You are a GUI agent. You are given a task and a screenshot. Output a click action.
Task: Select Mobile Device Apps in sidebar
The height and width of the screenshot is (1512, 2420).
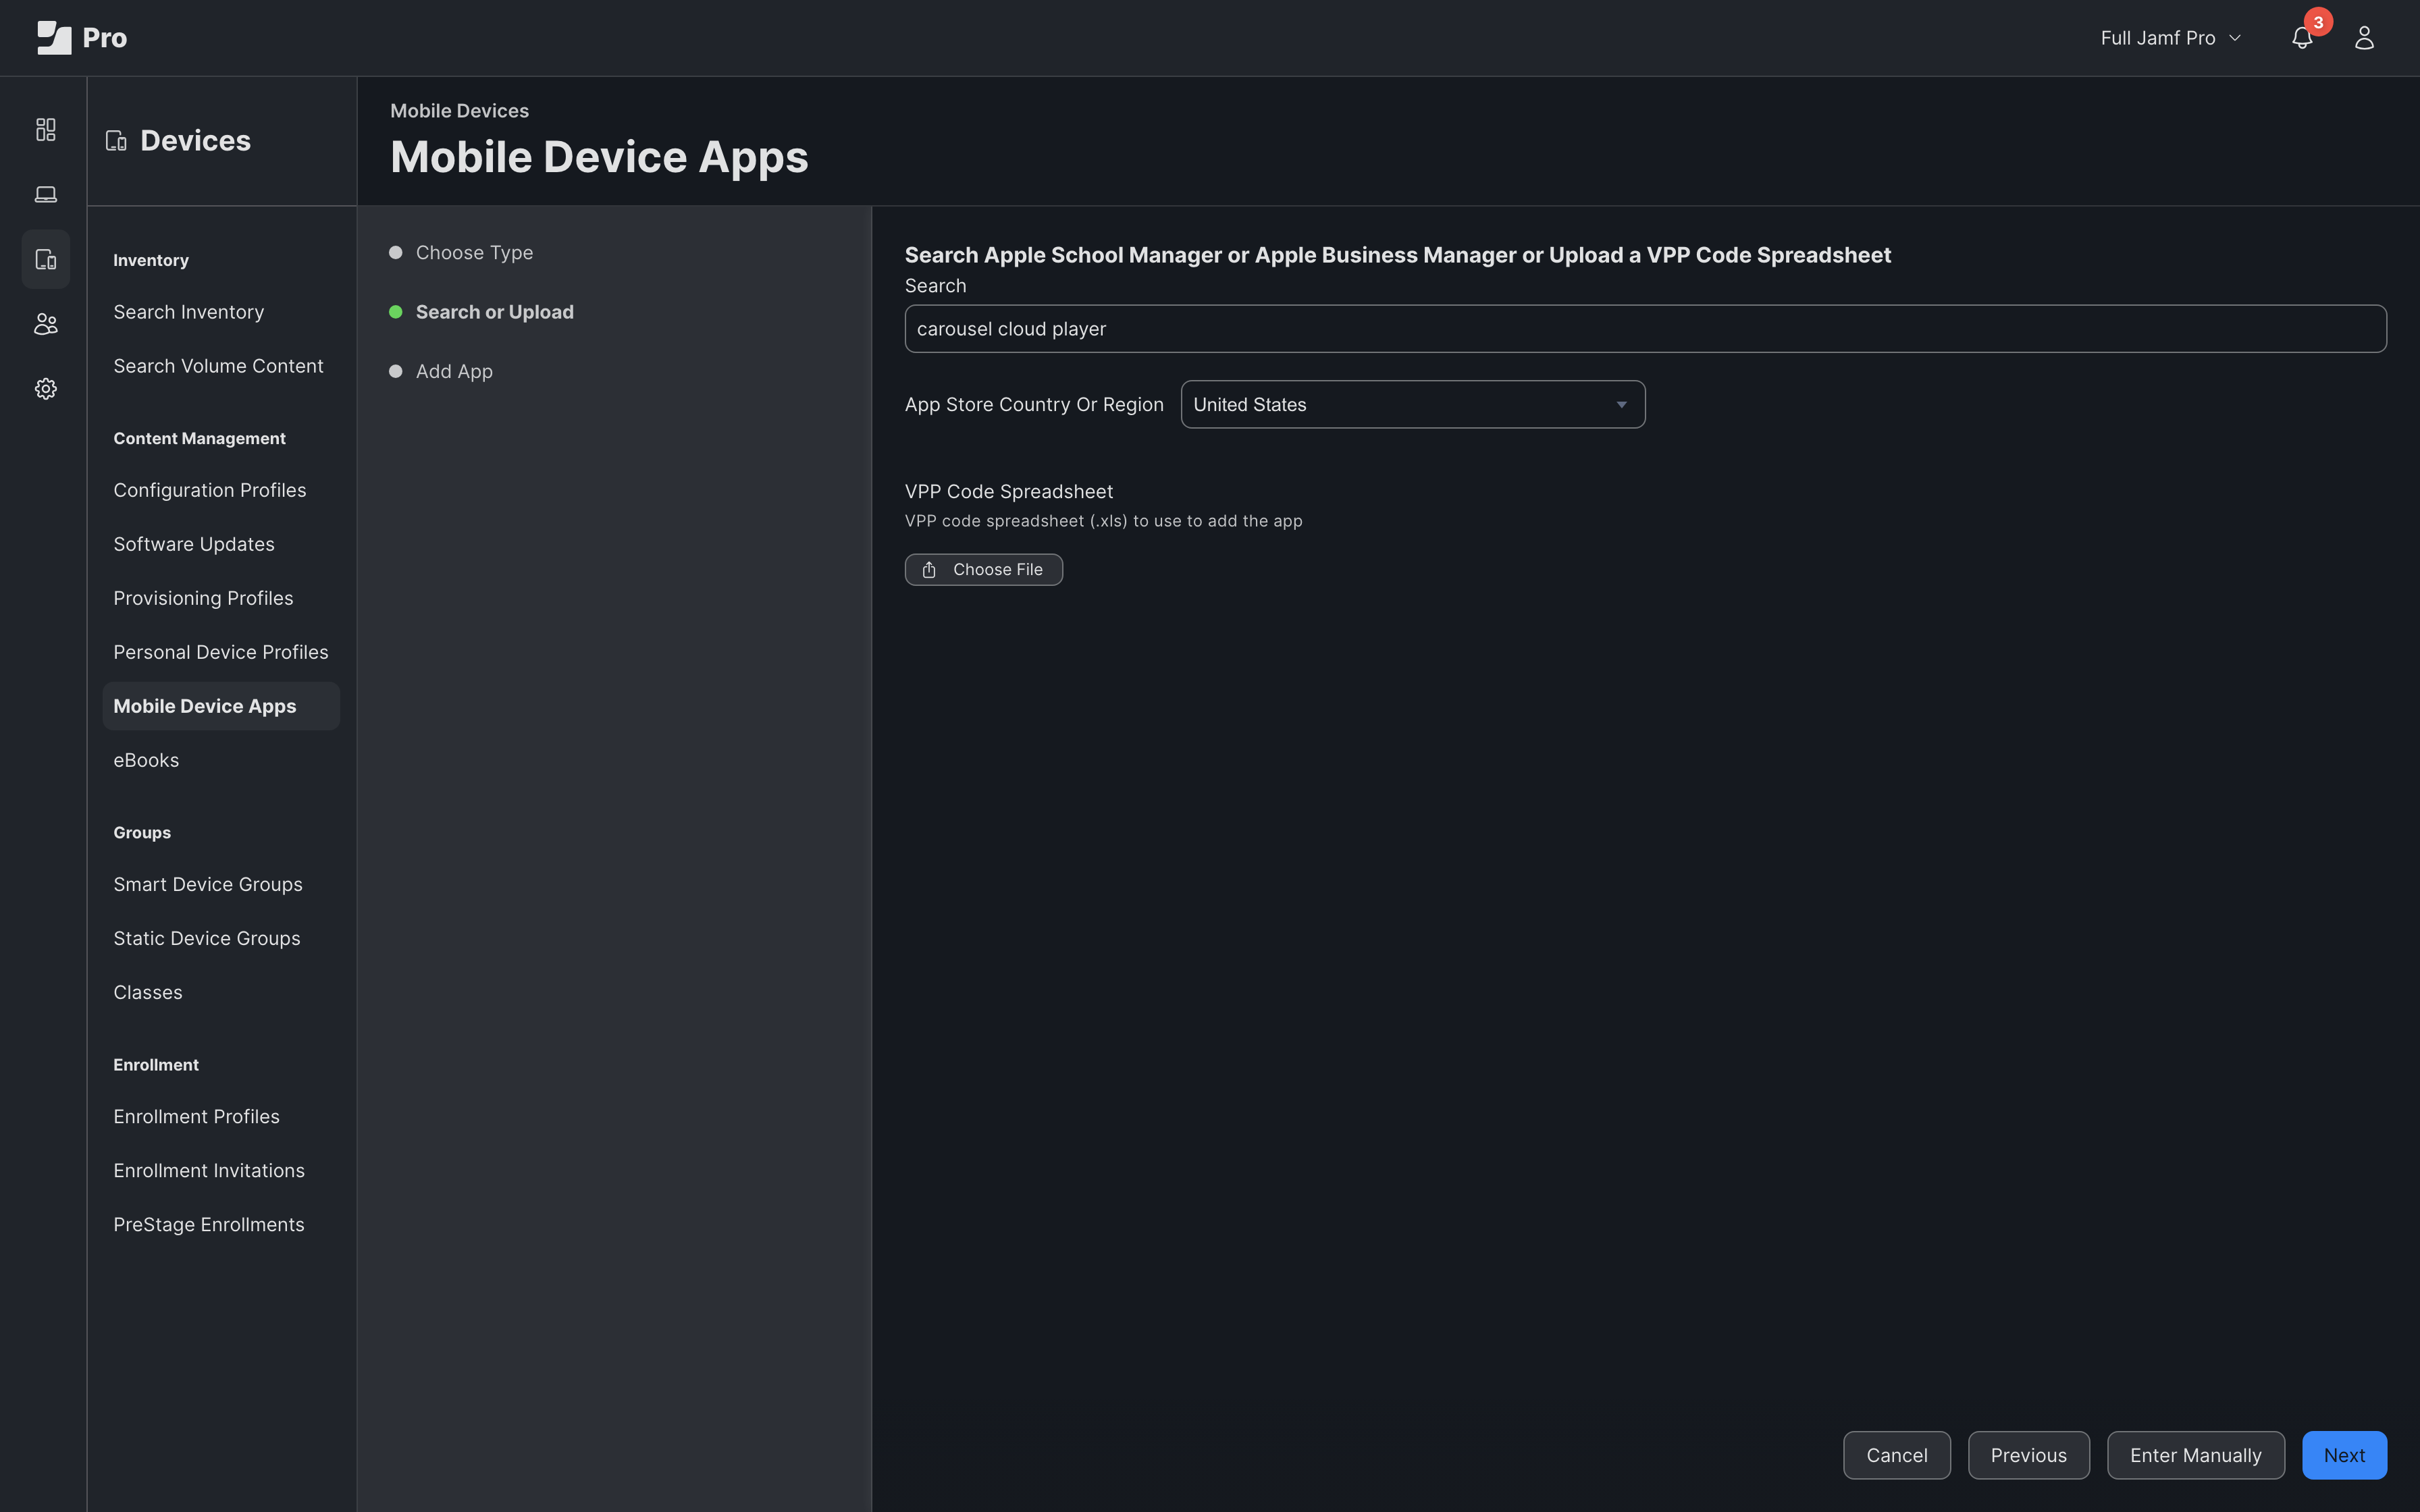click(x=221, y=706)
